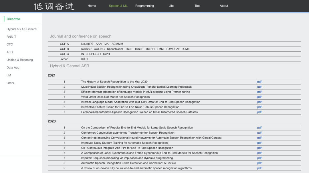Viewport: 309px width, 173px height.
Task: Open pdf for Imputer paper
Action: 259,158
